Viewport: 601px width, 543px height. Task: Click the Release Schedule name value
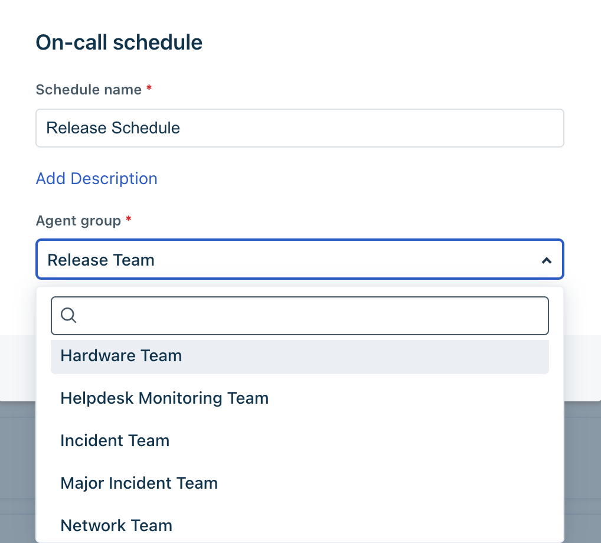pos(112,127)
